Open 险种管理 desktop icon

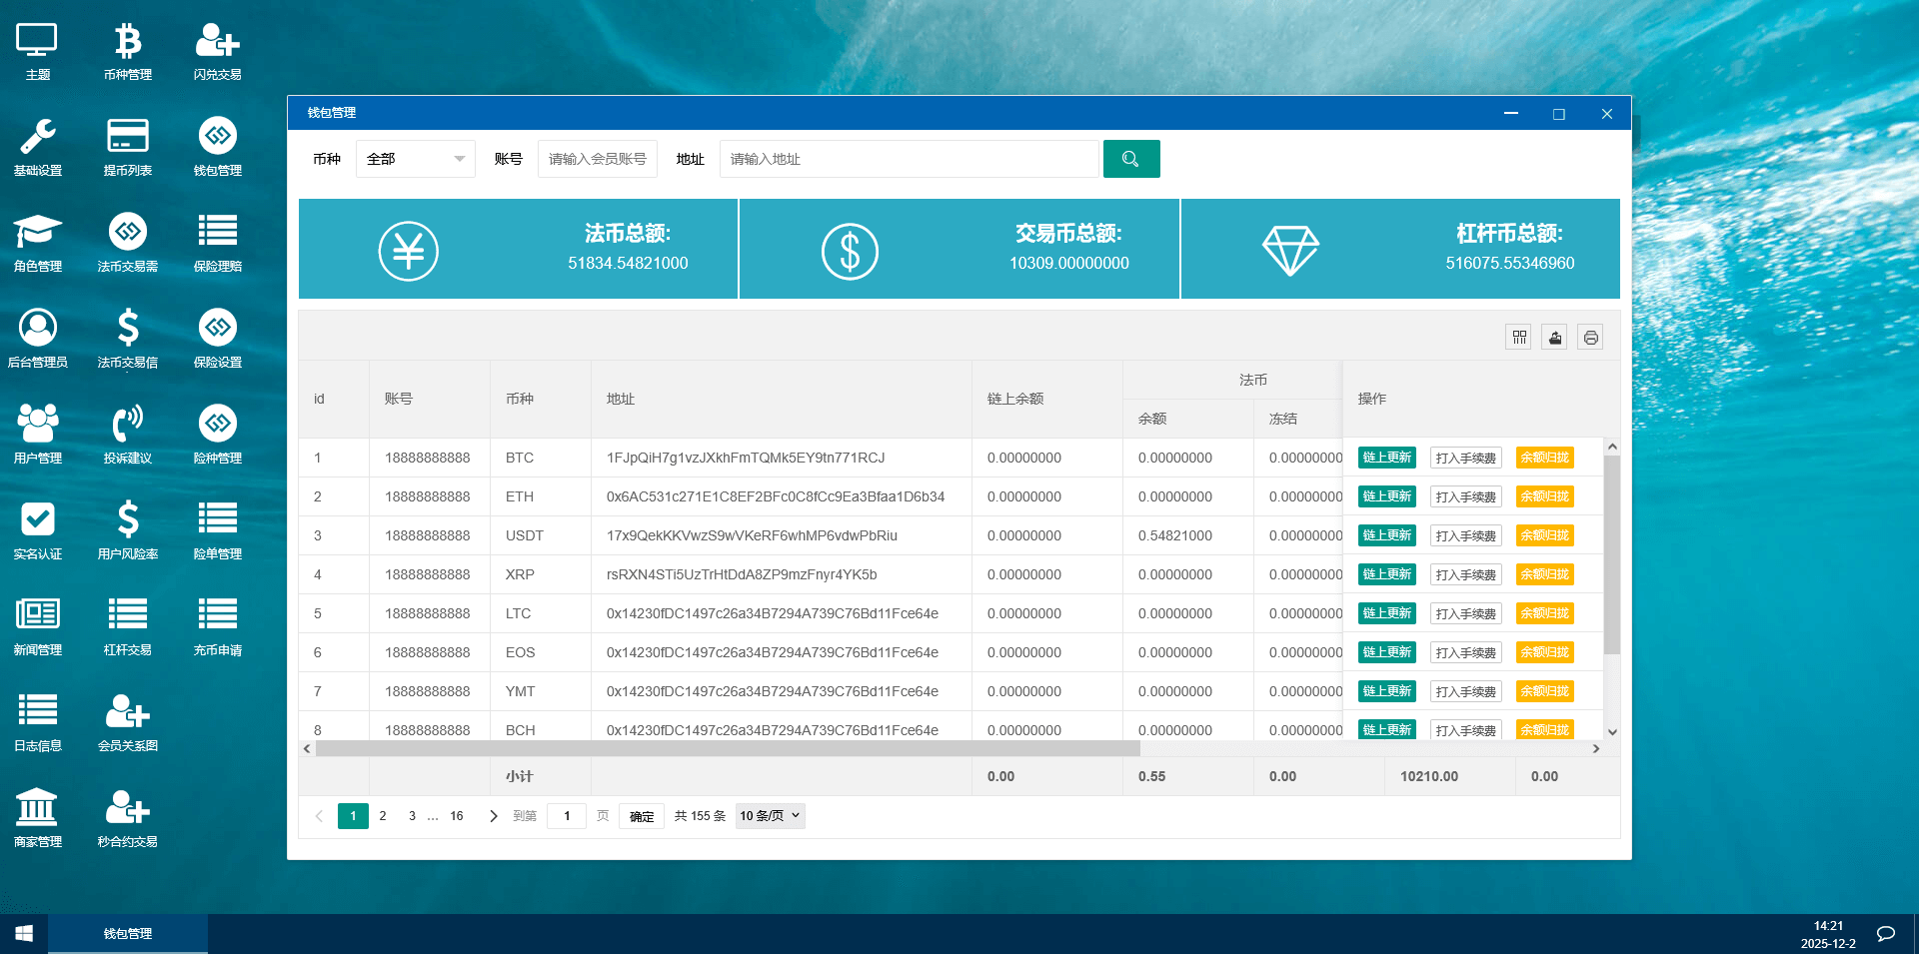pos(217,435)
